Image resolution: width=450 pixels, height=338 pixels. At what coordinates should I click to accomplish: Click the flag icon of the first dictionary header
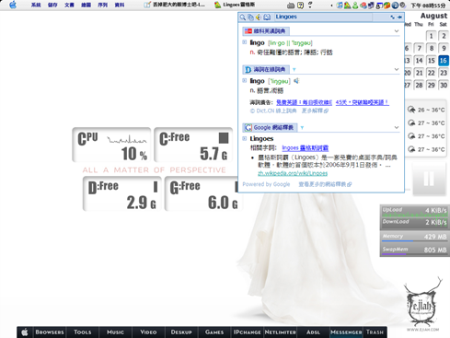point(248,31)
